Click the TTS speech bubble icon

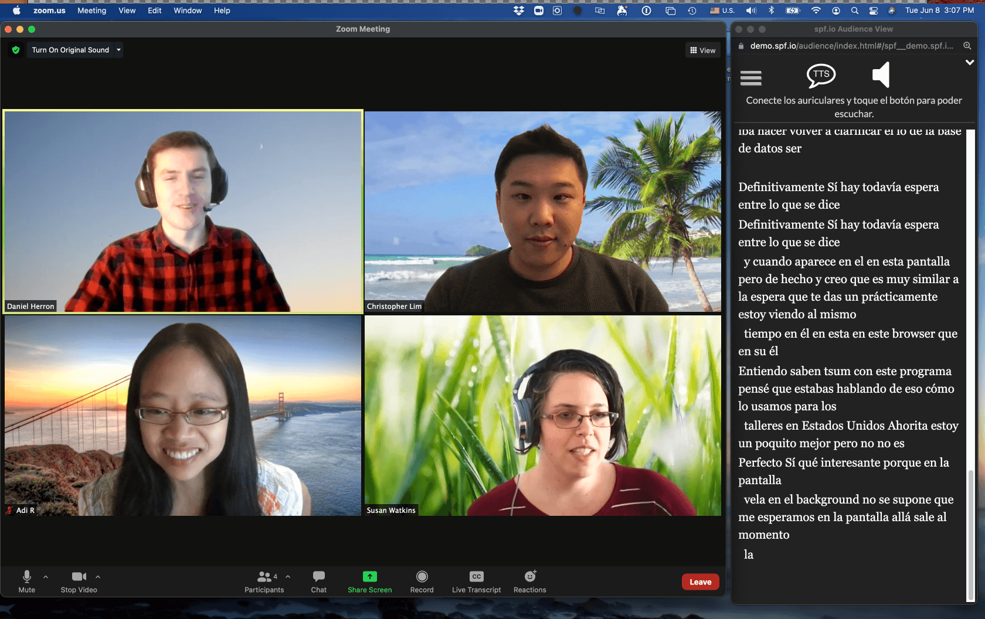tap(821, 75)
